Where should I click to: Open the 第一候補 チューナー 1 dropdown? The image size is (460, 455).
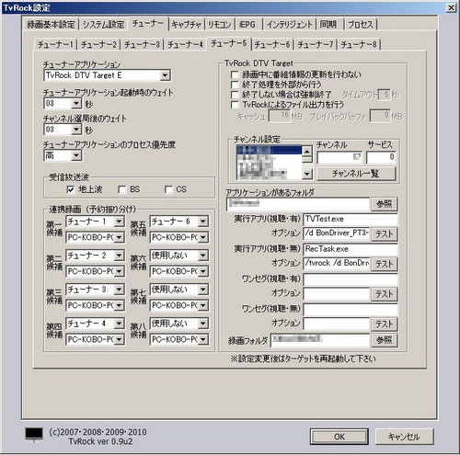[x=119, y=222]
